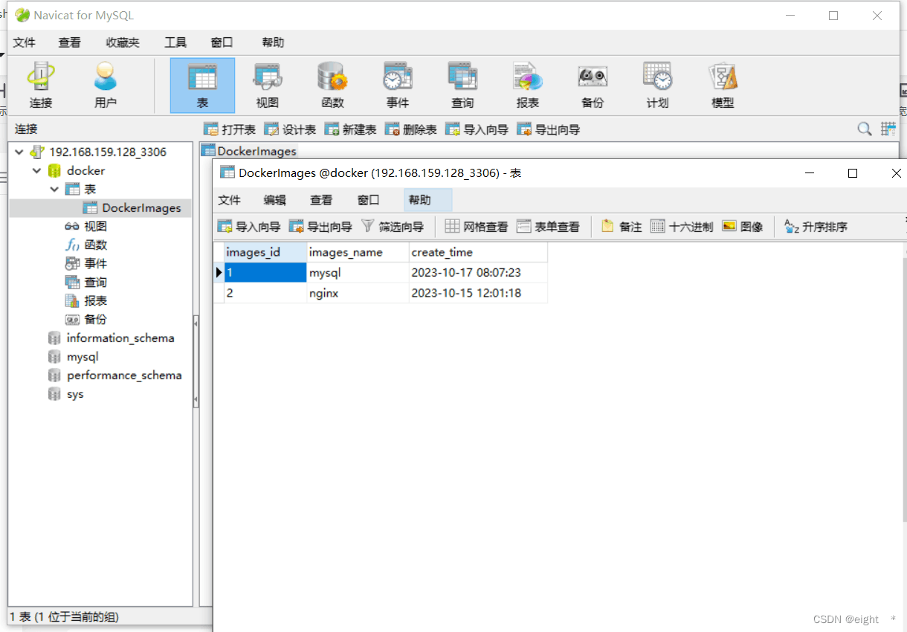This screenshot has width=907, height=632.
Task: Select 函数 node in the tree
Action: coord(85,245)
